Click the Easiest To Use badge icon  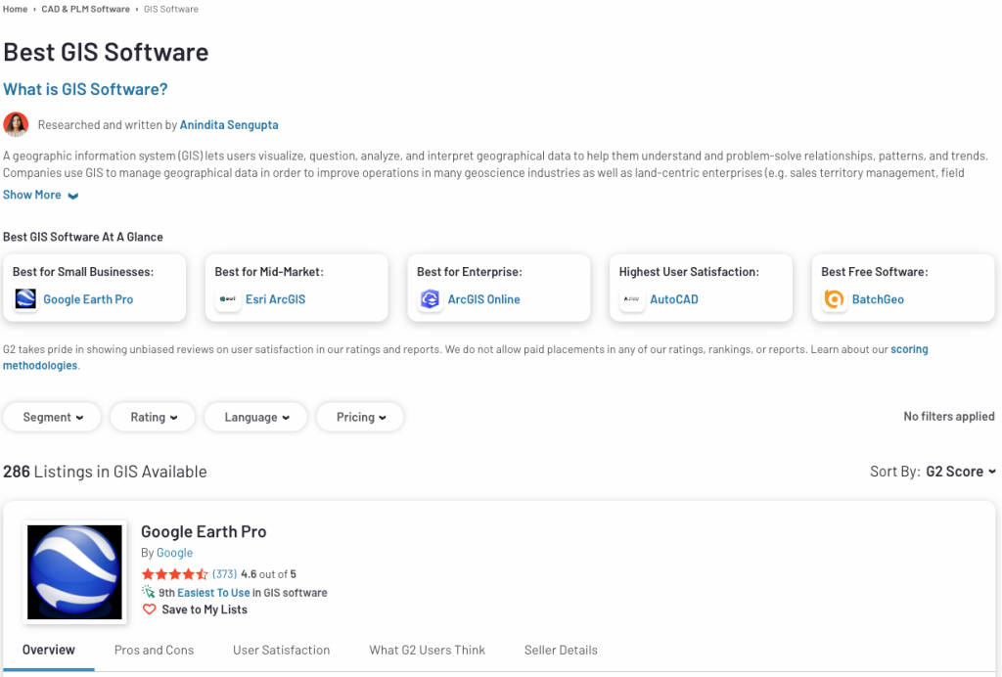click(x=149, y=592)
